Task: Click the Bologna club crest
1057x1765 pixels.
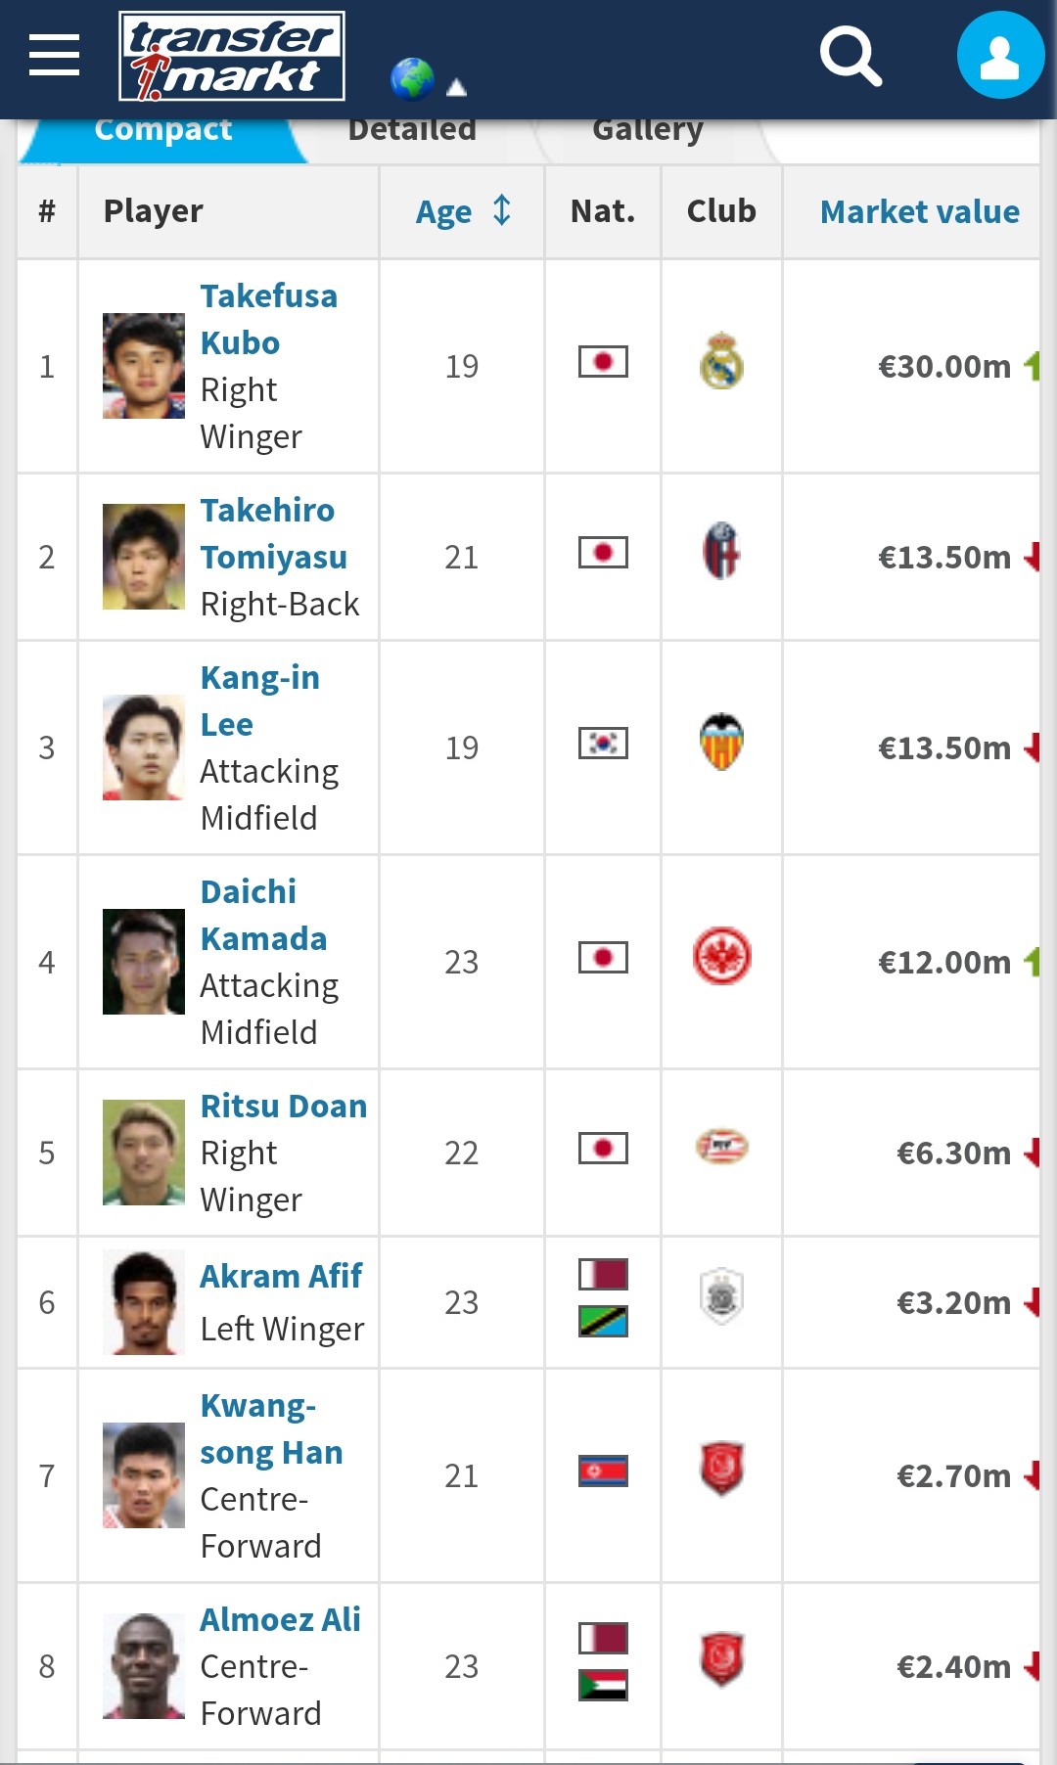Action: [x=721, y=551]
